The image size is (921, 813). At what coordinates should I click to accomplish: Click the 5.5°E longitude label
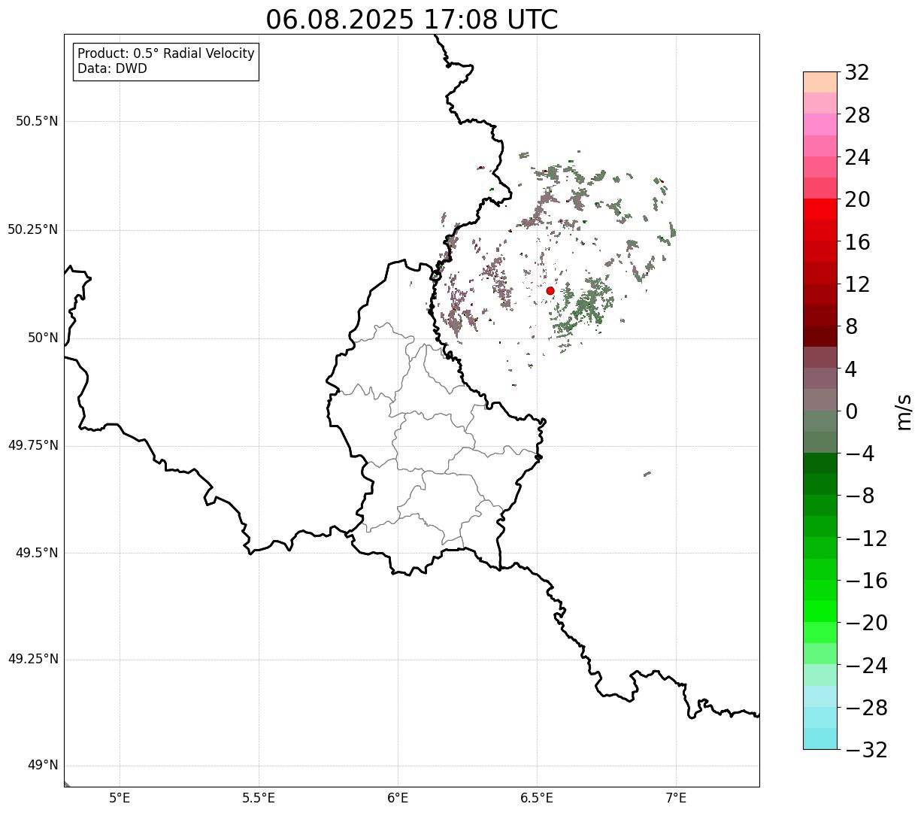point(259,798)
